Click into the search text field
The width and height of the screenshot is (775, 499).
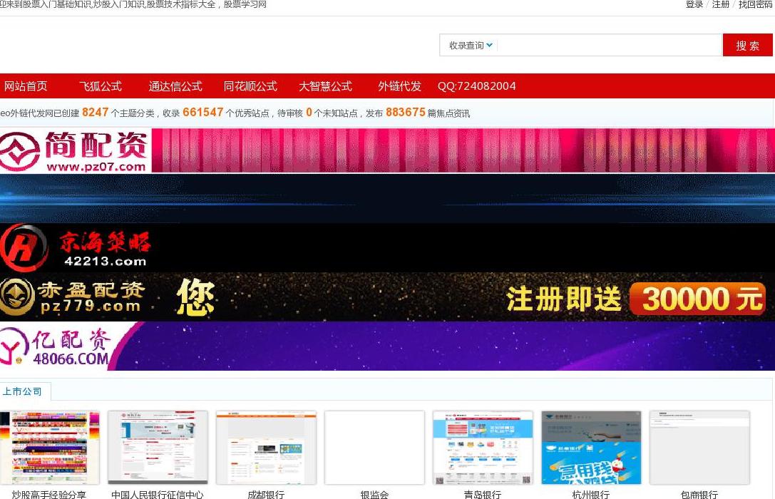[x=610, y=46]
